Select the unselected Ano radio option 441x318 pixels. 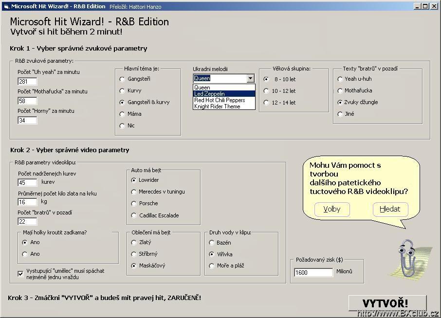tap(25, 254)
